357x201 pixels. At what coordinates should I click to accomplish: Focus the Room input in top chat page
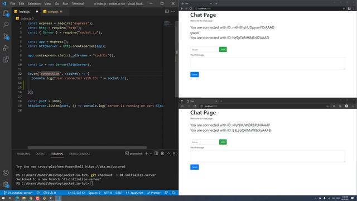coord(205,50)
